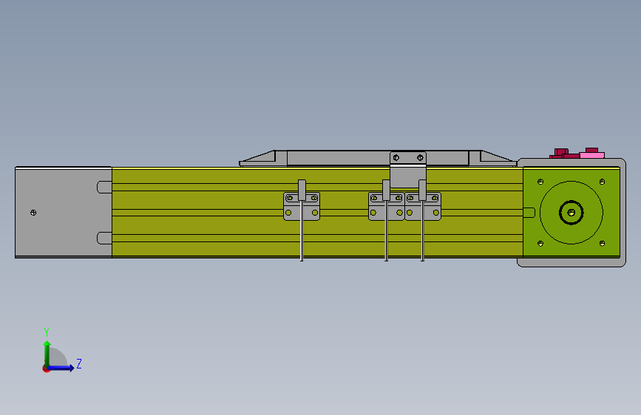
Task: Select the bottom-right screw on the green plate
Action: click(x=602, y=244)
